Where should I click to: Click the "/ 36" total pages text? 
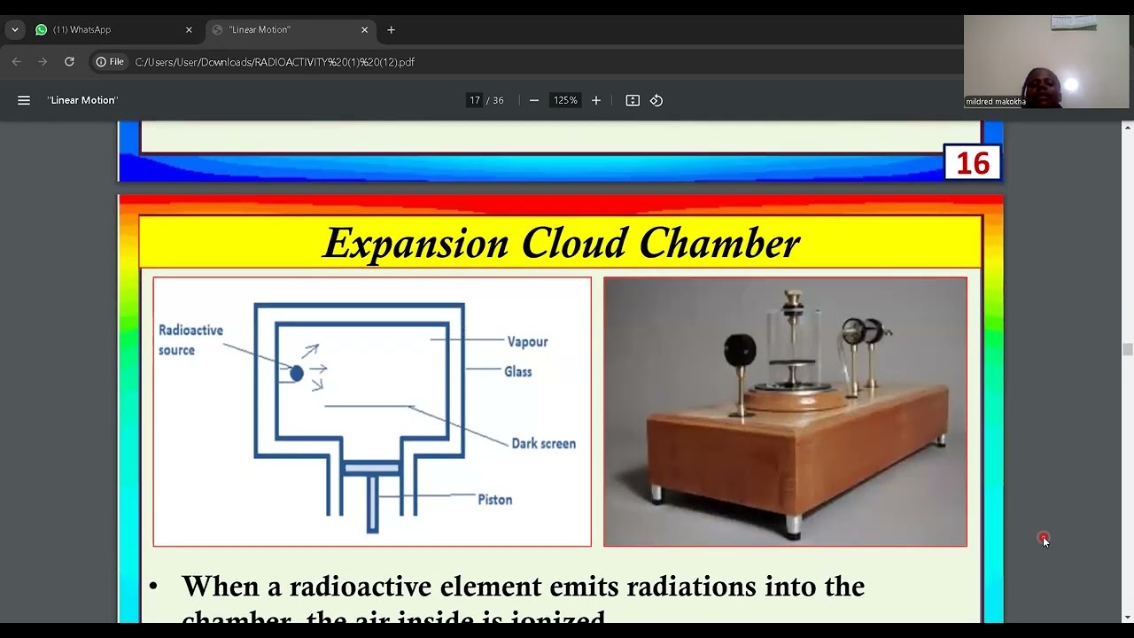(495, 100)
